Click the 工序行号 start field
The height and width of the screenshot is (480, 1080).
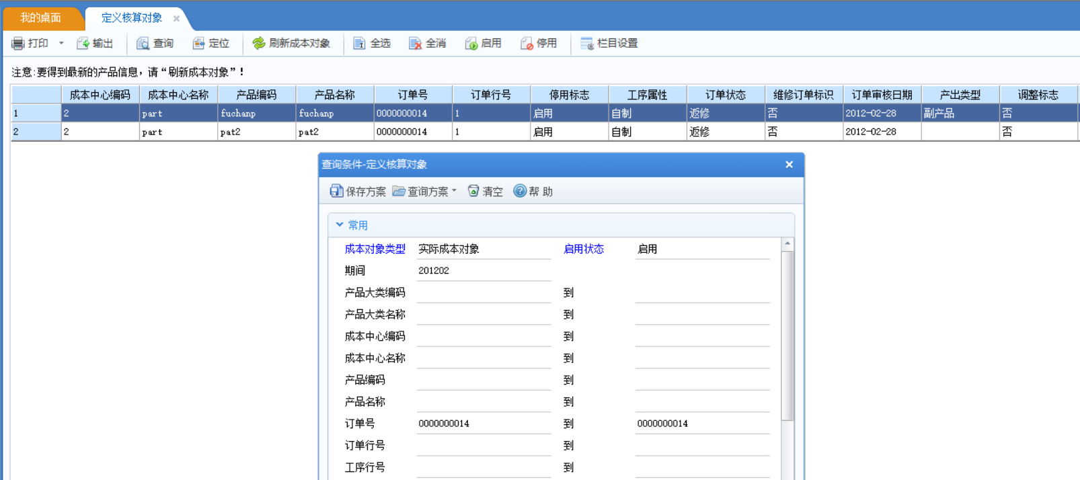tap(484, 468)
